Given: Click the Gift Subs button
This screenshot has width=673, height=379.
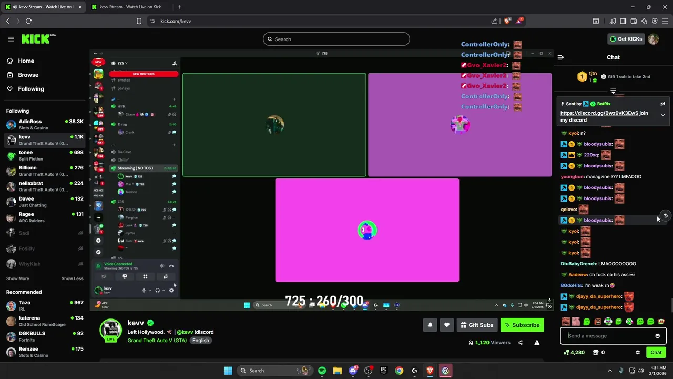Looking at the screenshot, I should [477, 325].
